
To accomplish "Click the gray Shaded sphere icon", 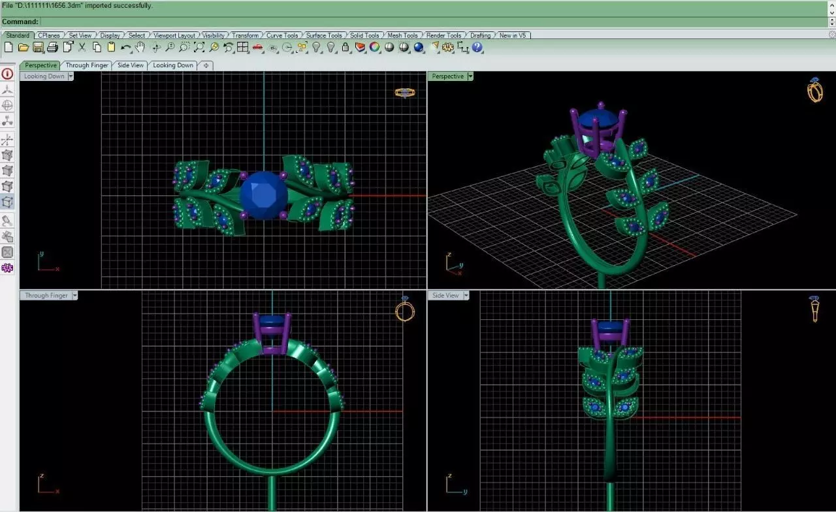I will coord(389,47).
